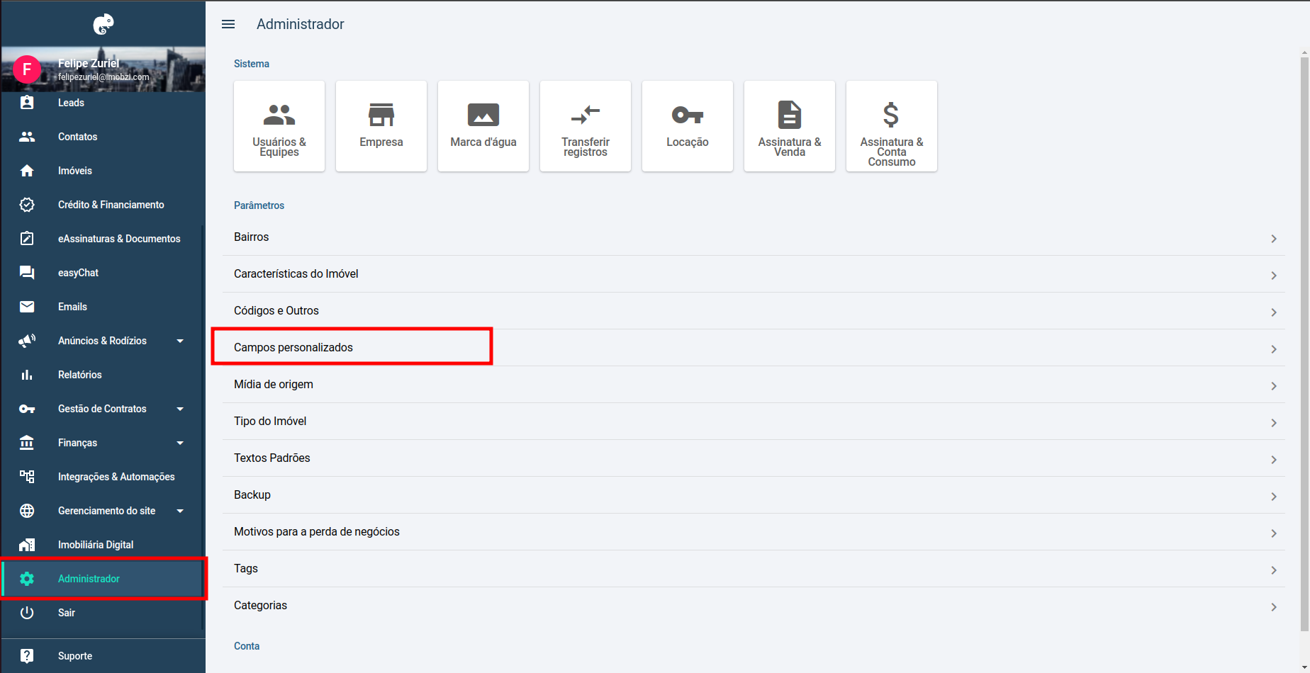The height and width of the screenshot is (673, 1310).
Task: Expand Gestão de Contratos dropdown arrow
Action: [180, 409]
